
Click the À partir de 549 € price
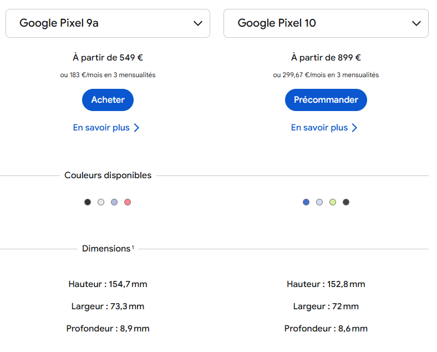[108, 57]
